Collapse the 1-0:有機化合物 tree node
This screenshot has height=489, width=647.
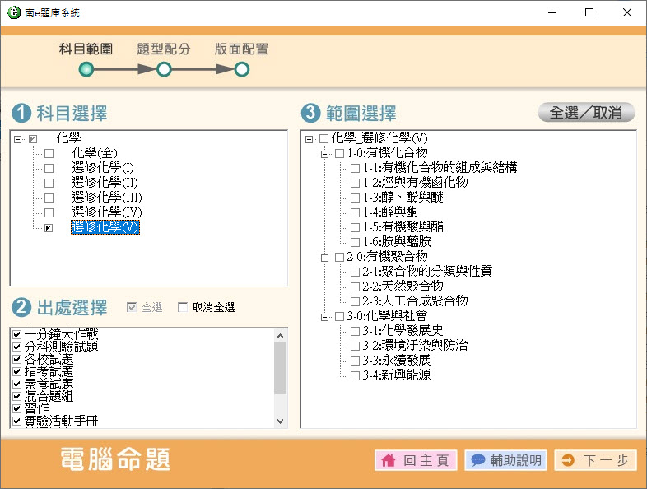point(324,153)
